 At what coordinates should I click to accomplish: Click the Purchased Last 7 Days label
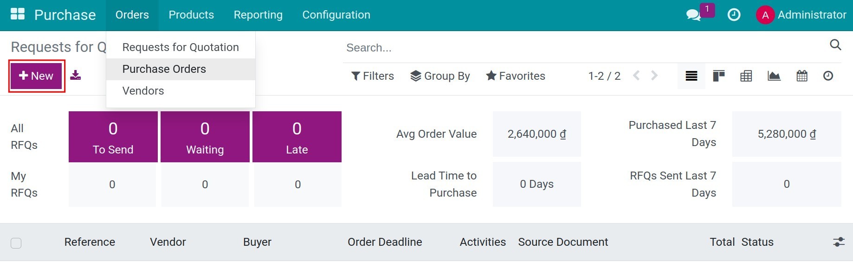click(x=672, y=134)
